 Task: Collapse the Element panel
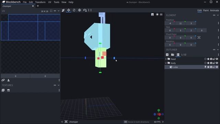coord(218,15)
